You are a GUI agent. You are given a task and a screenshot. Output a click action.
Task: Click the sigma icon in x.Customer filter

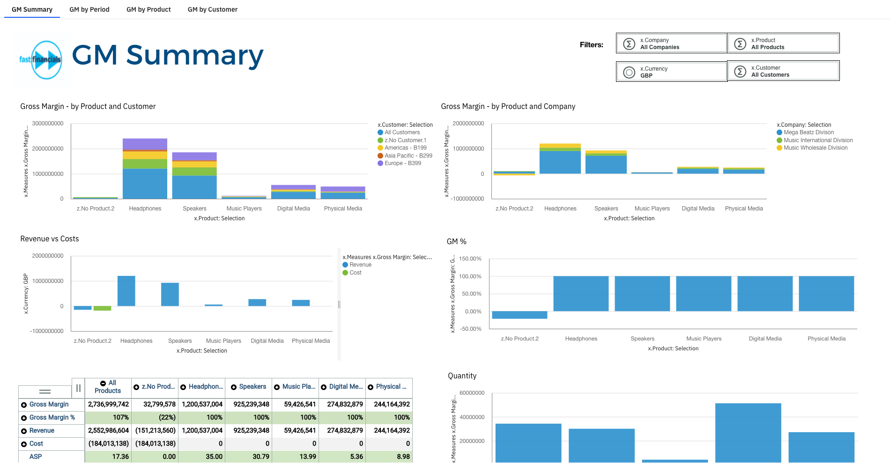coord(740,72)
